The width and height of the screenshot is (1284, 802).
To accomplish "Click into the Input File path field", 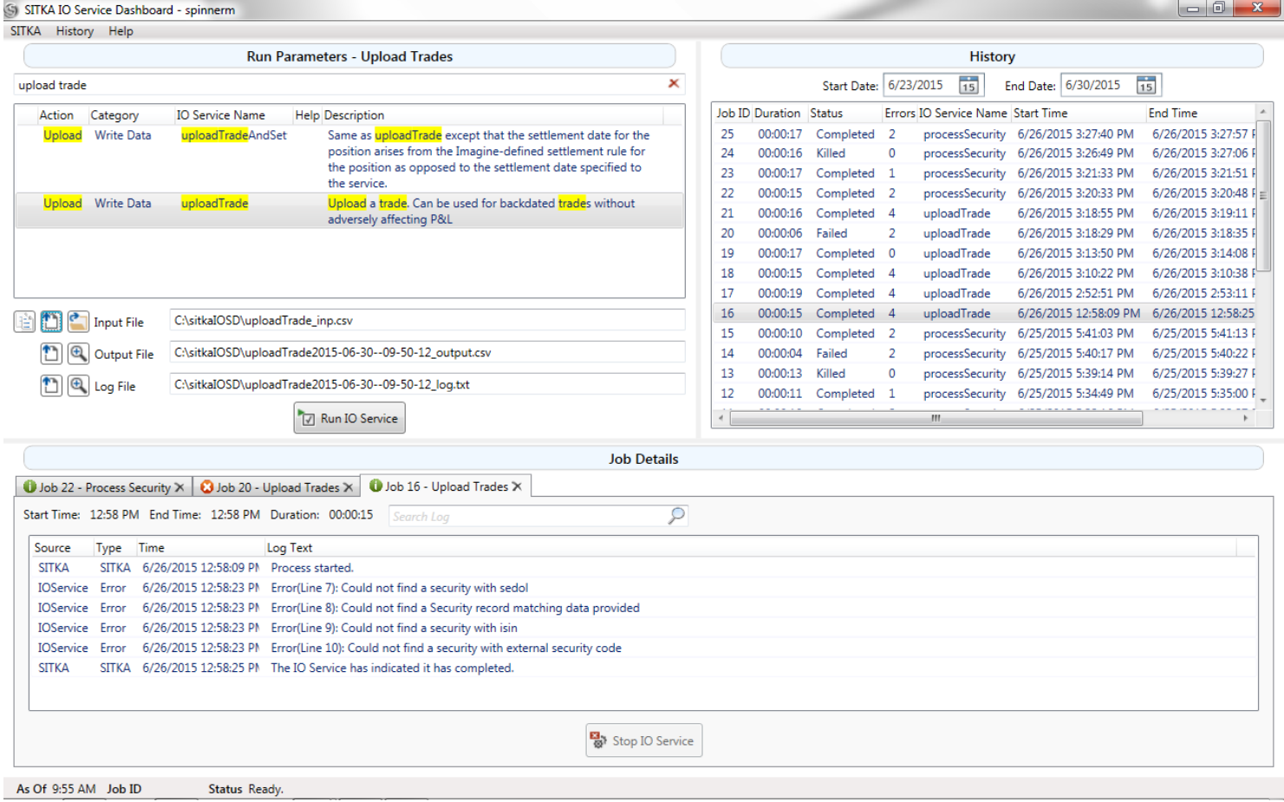I will click(x=427, y=321).
